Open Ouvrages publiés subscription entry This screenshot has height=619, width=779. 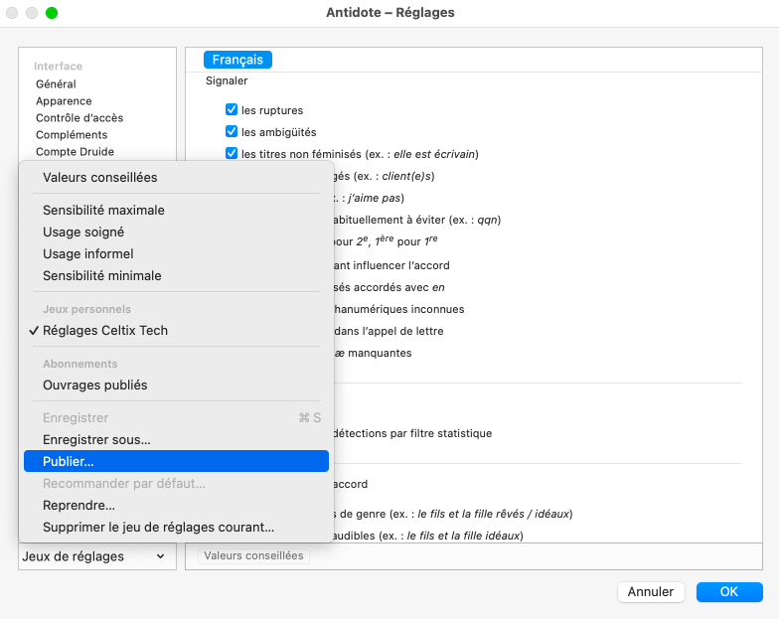(94, 385)
